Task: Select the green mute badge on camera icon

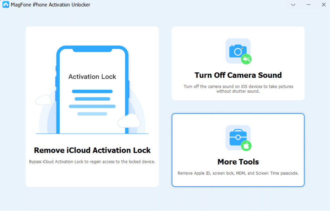Action: coord(247,59)
